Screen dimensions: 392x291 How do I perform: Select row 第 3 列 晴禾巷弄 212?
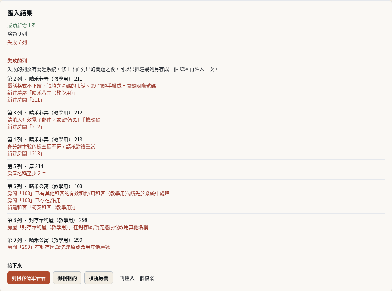pos(45,113)
